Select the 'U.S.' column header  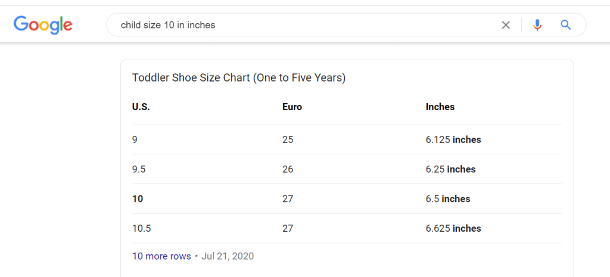(141, 107)
